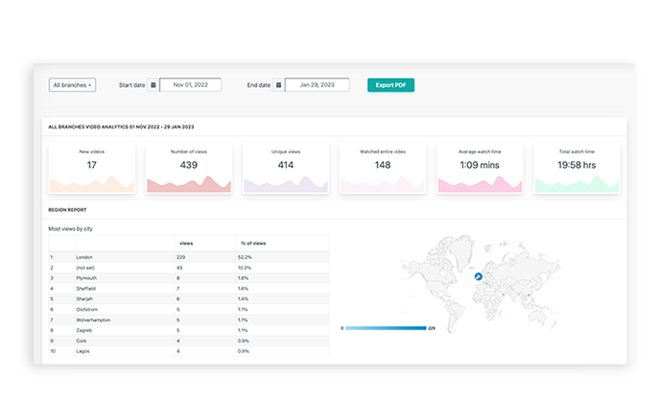Click the 52.2% value for London
659x420 pixels.
[245, 257]
